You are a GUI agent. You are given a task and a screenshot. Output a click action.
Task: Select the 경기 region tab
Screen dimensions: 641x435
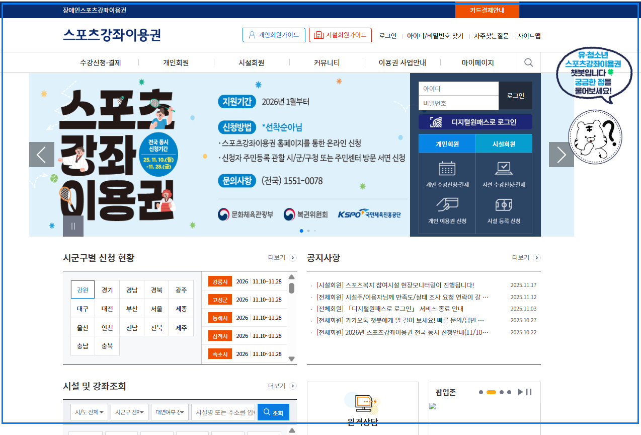tap(107, 289)
